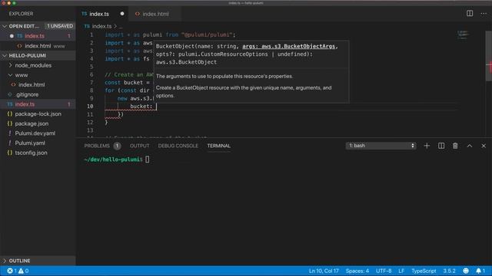
Task: Click '1 UNSAVED' badge in Open Editors
Action: point(60,26)
